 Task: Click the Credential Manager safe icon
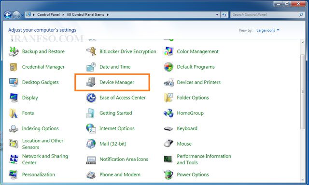click(14, 67)
